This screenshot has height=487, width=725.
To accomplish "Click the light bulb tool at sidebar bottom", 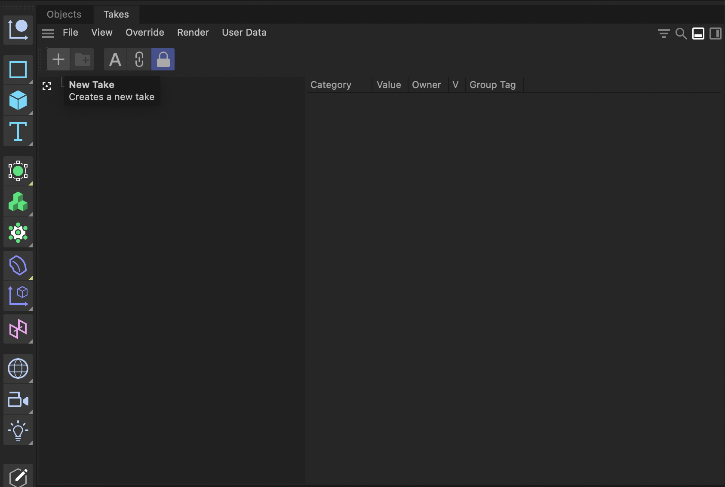I will 18,430.
